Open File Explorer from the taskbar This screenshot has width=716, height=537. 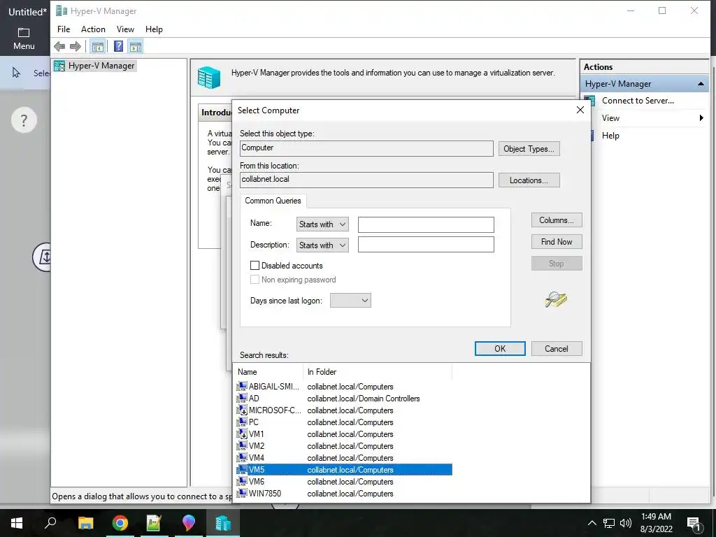click(x=85, y=523)
